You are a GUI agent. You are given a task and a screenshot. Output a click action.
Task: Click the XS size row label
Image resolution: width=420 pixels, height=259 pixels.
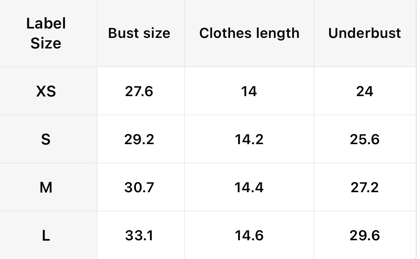pyautogui.click(x=46, y=91)
